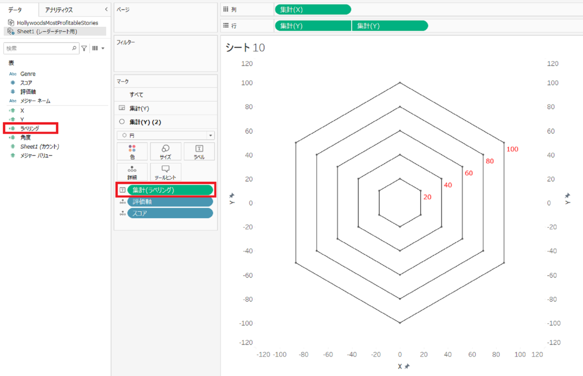Open the Color (色) mark card
Image resolution: width=583 pixels, height=376 pixels.
pyautogui.click(x=132, y=152)
